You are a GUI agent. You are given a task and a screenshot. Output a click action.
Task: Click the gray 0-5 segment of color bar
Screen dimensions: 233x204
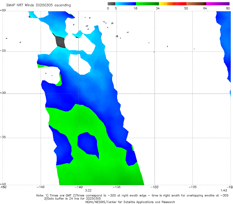point(111,4)
